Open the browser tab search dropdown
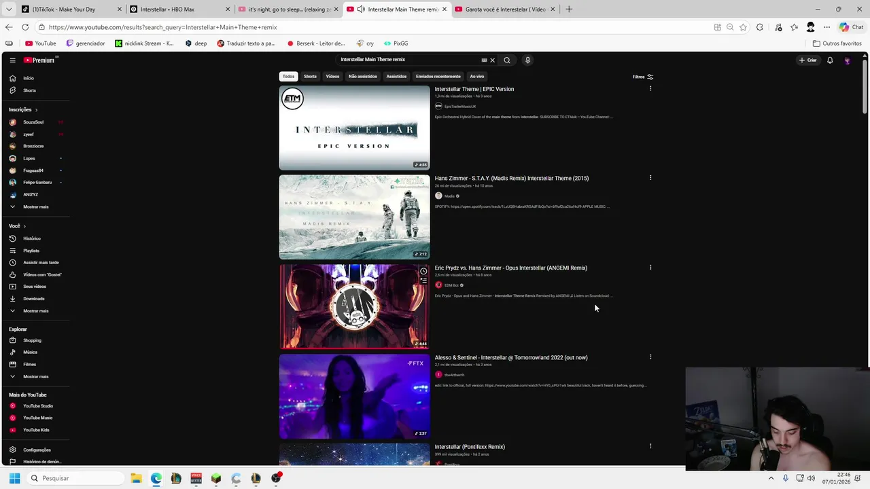 click(x=9, y=9)
